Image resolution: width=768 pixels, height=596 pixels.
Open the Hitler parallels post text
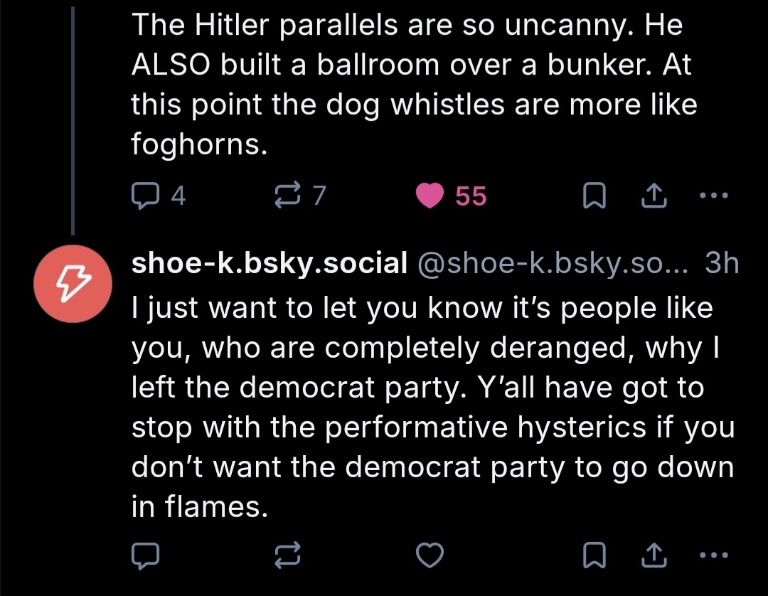(x=412, y=85)
